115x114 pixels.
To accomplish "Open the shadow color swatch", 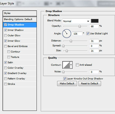I will tap(95, 21).
